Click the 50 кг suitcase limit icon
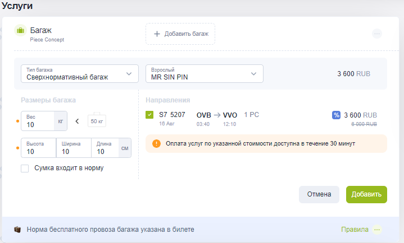 97,120
